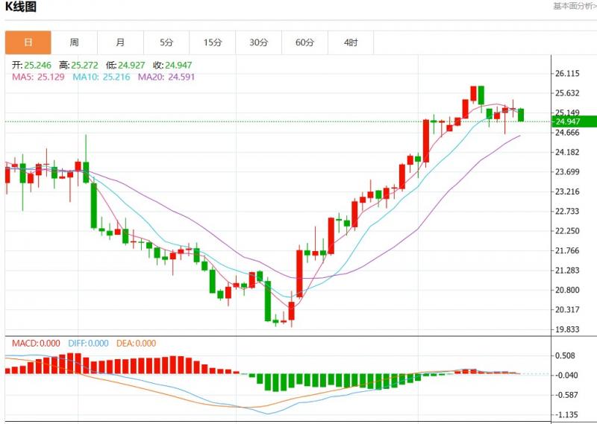Screen dimensions: 597x424
Task: Open the 5分 five-minute chart
Action: [x=166, y=42]
